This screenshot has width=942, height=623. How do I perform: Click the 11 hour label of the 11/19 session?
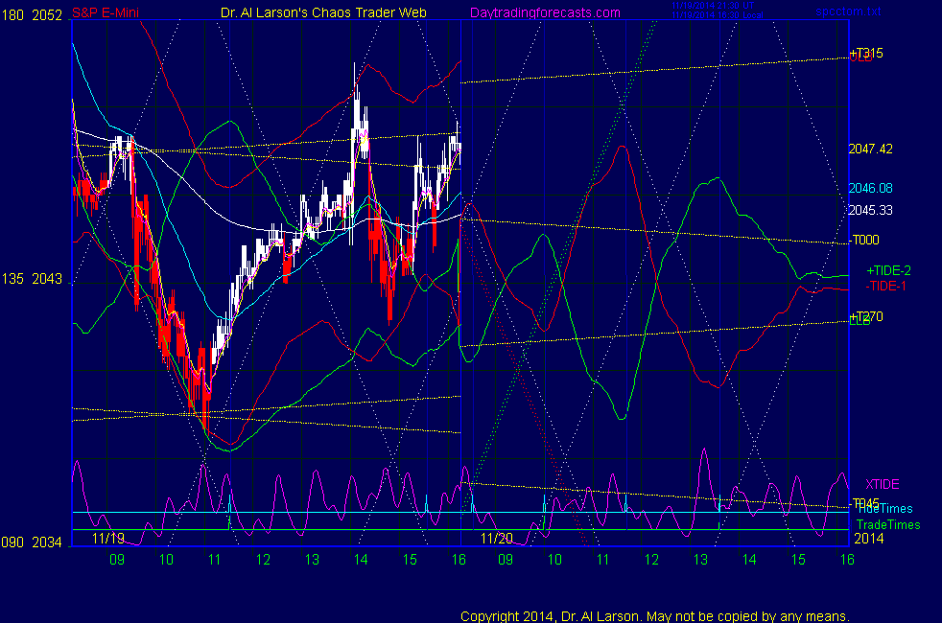215,560
